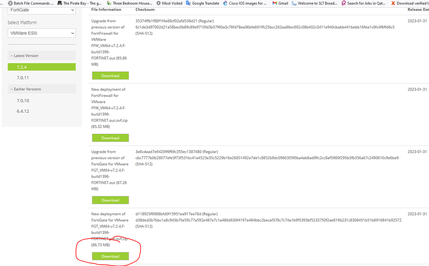429x266 pixels.
Task: Click the File Information column header
Action: [x=106, y=9]
